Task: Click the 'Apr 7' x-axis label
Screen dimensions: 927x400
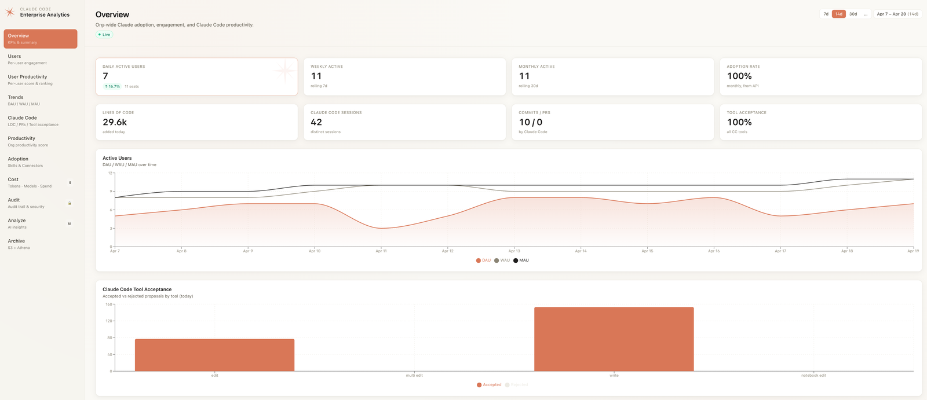Action: click(x=115, y=251)
